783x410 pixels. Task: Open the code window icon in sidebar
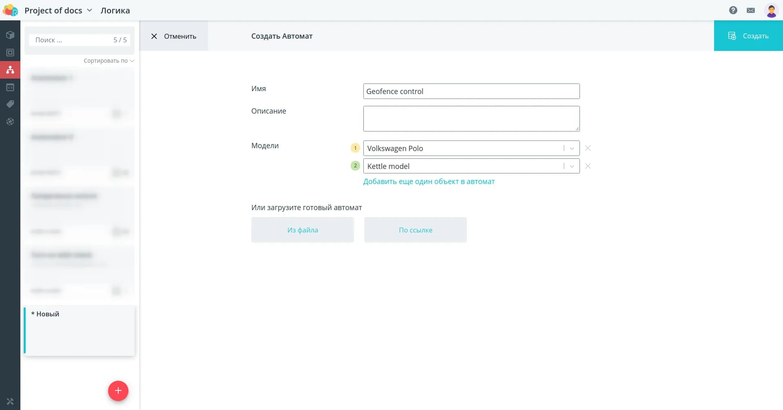[x=10, y=87]
